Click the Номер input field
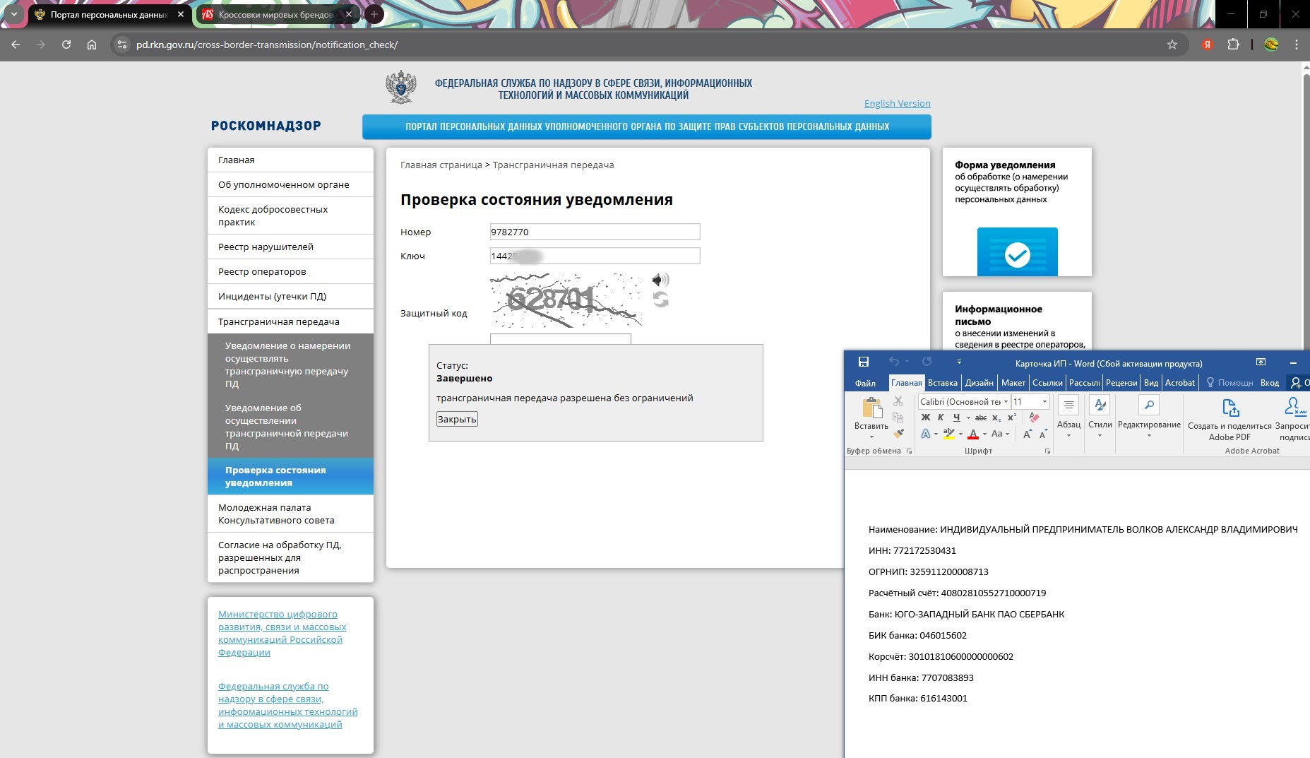This screenshot has height=758, width=1310. (595, 232)
